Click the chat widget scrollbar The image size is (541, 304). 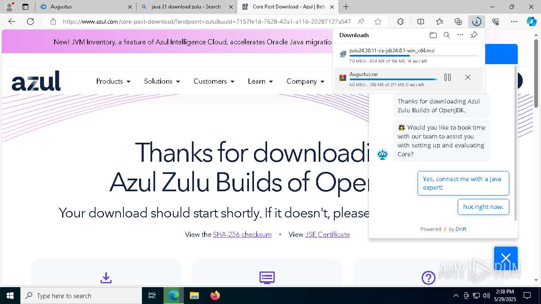point(515,143)
